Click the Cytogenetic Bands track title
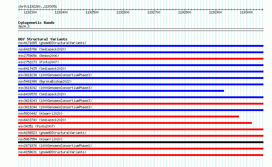The width and height of the screenshot is (272, 167). pyautogui.click(x=36, y=23)
